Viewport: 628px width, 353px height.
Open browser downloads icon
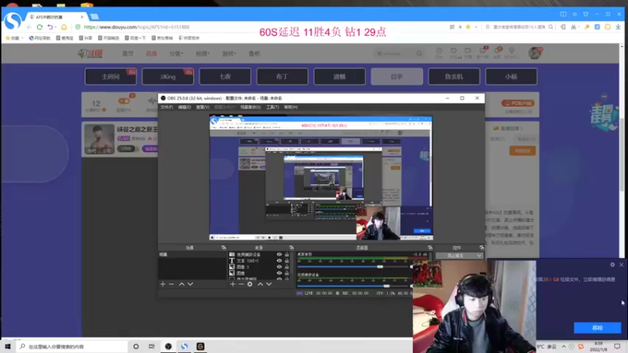click(618, 27)
